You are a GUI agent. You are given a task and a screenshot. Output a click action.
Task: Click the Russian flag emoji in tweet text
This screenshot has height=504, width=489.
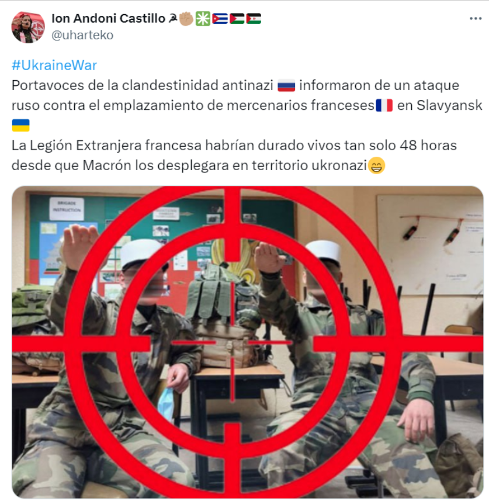pos(286,86)
